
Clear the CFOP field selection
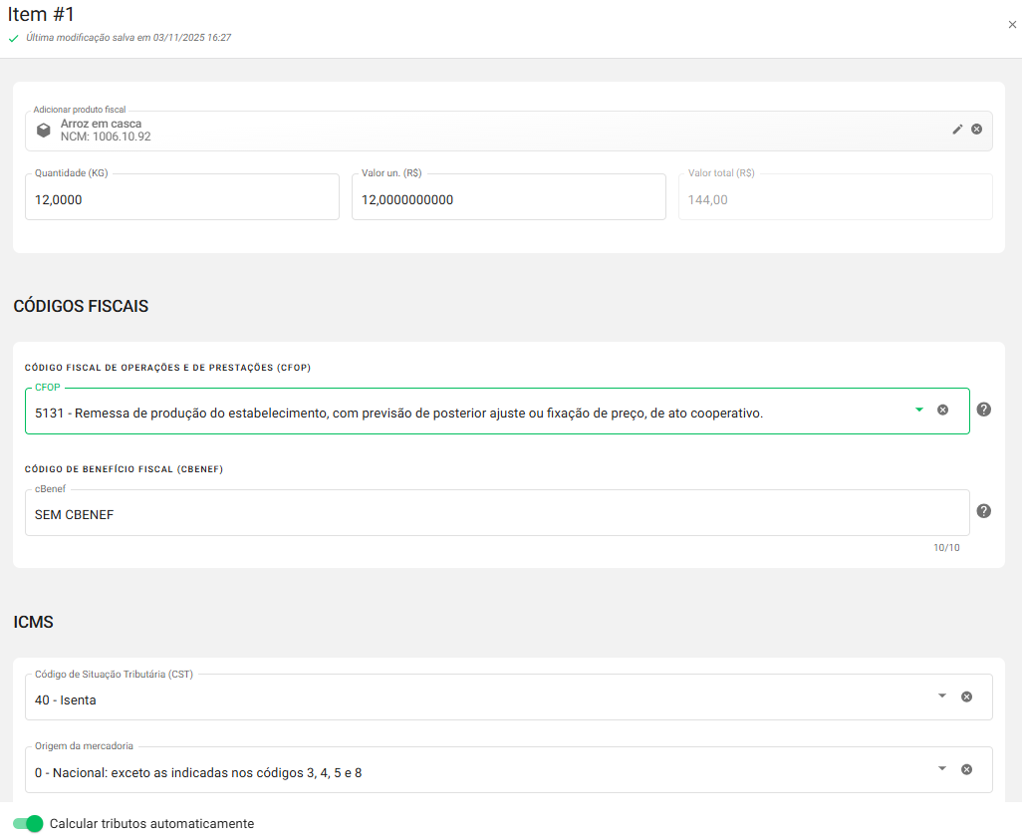(x=942, y=410)
